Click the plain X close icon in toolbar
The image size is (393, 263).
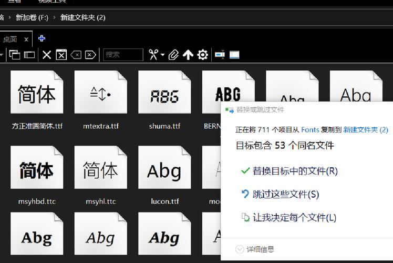tap(47, 55)
